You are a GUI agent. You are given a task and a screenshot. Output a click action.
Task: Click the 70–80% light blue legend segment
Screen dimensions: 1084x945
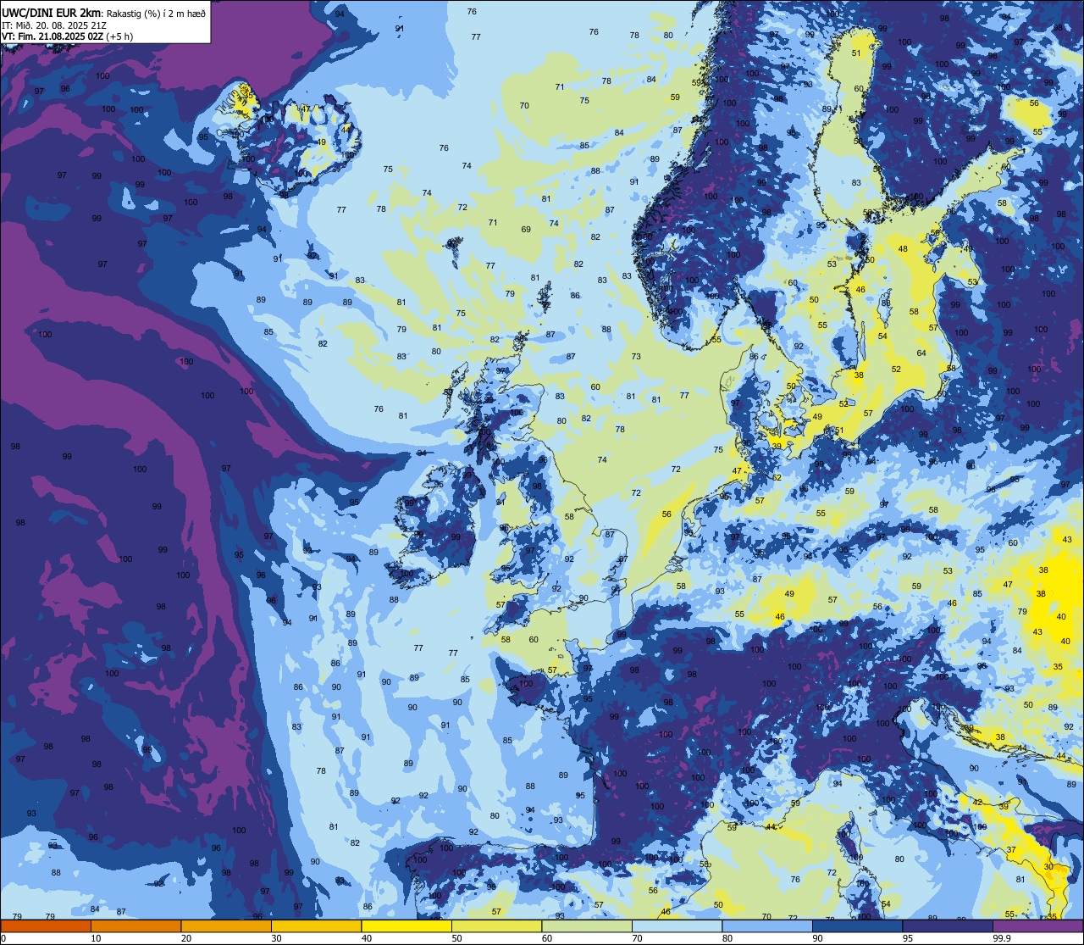coord(677,926)
